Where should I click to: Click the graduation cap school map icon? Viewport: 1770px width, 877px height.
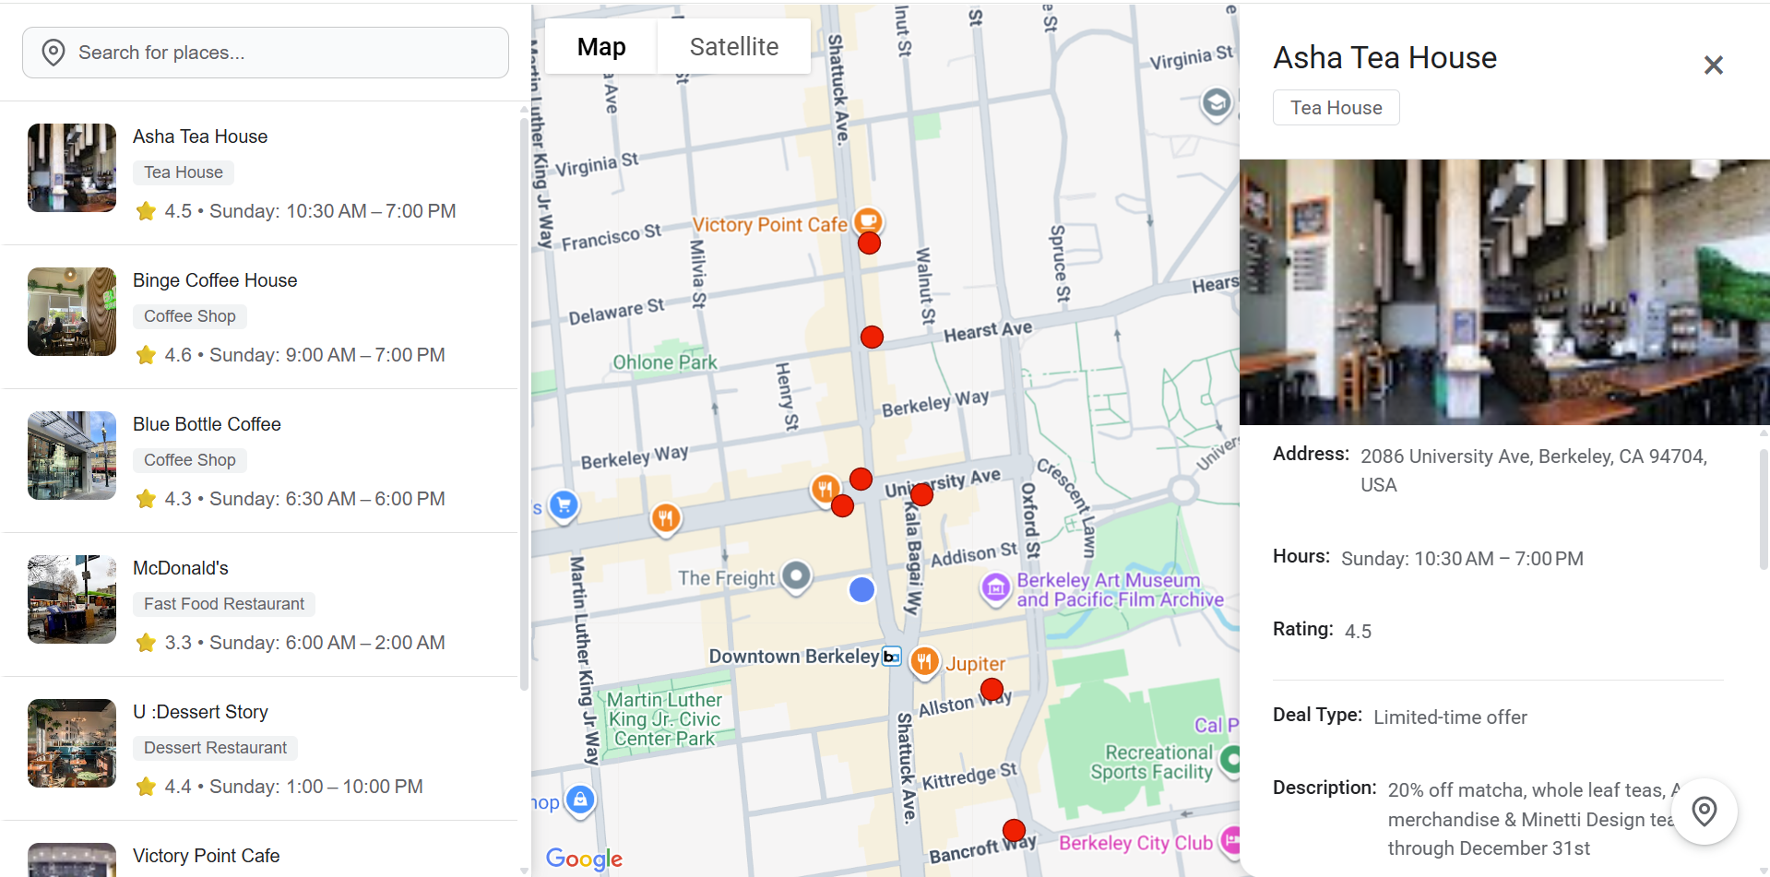[1217, 102]
